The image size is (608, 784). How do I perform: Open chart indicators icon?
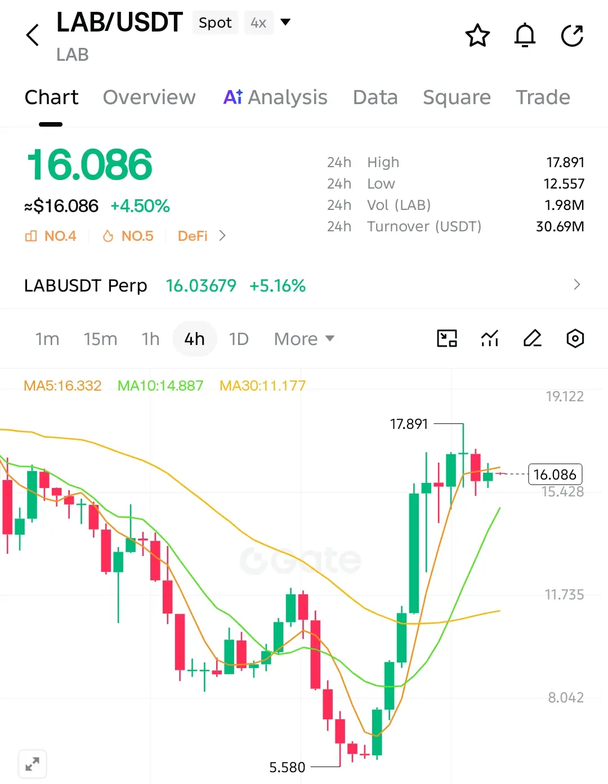click(x=490, y=338)
